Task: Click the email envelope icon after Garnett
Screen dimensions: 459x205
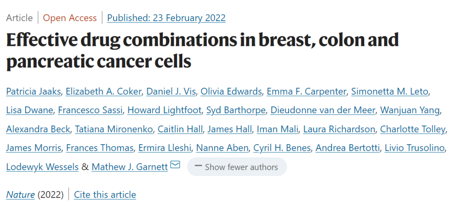Action: (x=175, y=165)
